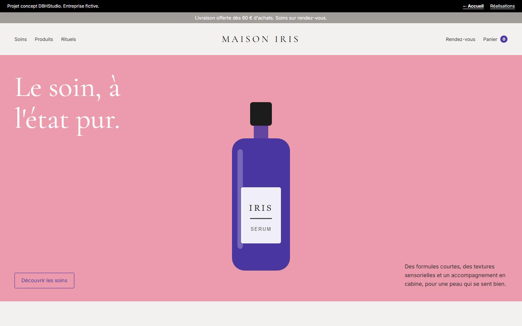
Task: Go back via the Accueil link
Action: tap(473, 6)
